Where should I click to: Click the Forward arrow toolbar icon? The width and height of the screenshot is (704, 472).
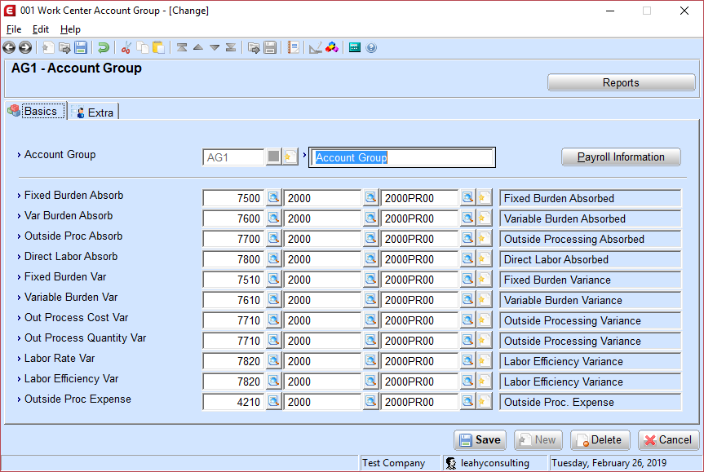click(25, 47)
